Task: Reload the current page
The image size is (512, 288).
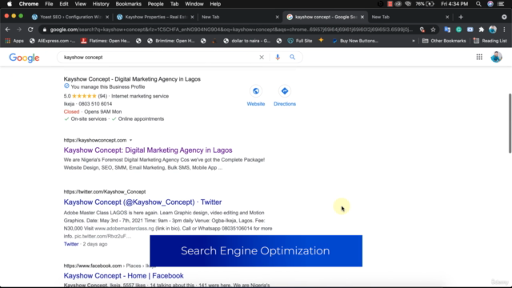Action: pos(30,30)
